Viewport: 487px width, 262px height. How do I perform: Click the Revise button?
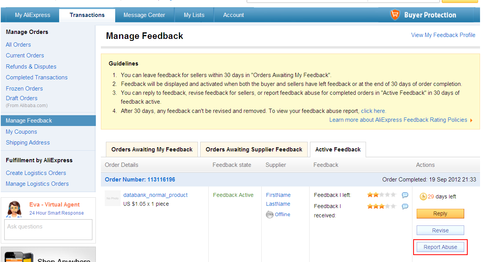(x=440, y=230)
